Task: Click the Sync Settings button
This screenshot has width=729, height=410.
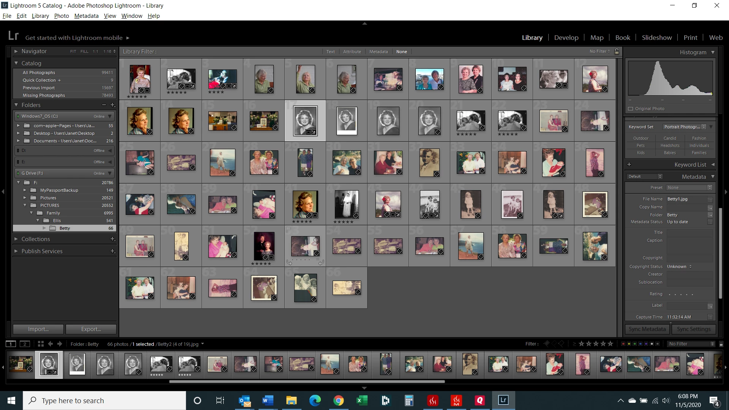Action: tap(693, 329)
